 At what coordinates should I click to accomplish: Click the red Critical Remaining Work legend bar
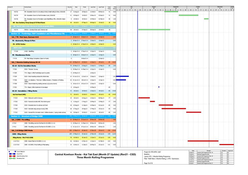pyautogui.click(x=13, y=156)
